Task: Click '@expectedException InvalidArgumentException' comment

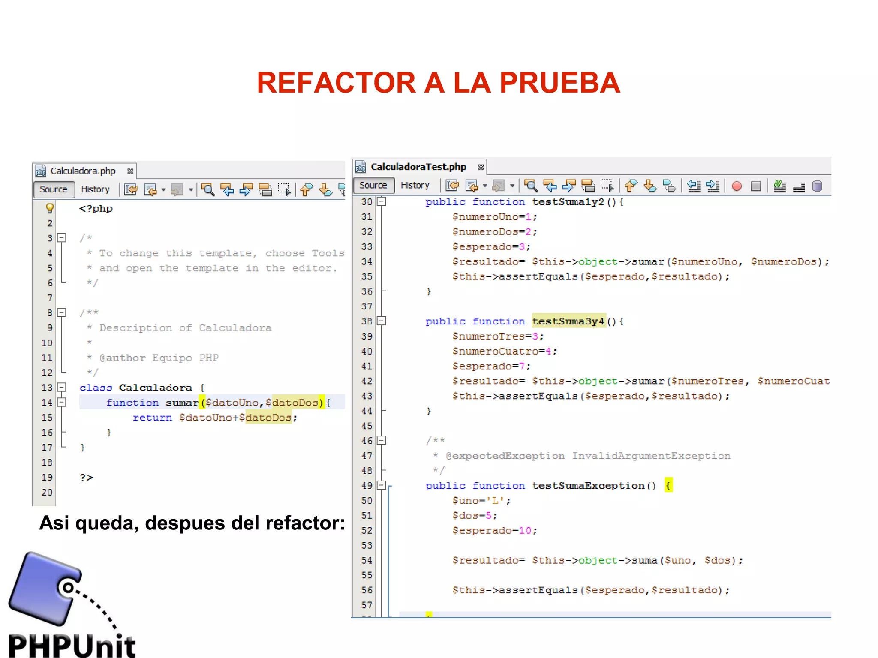Action: pyautogui.click(x=588, y=456)
